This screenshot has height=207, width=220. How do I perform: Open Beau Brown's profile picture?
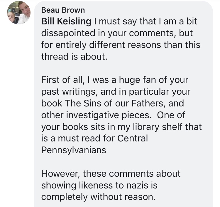pyautogui.click(x=19, y=13)
